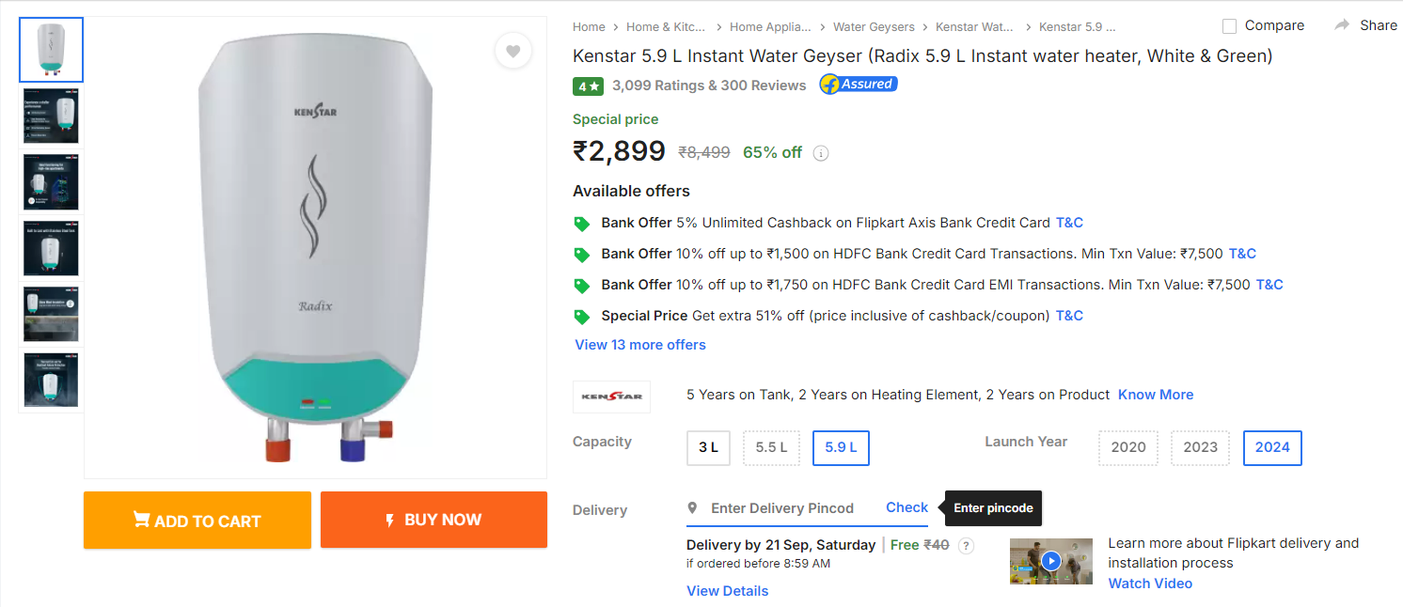Click the Kenstar brand logo near warranty
Image resolution: width=1403 pixels, height=607 pixels.
pyautogui.click(x=611, y=396)
